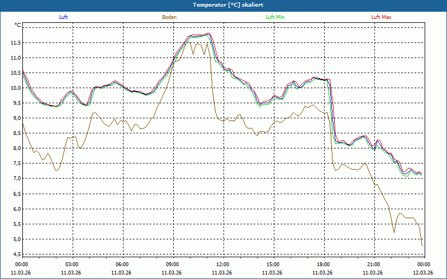Select the 10,0 Y-axis tick label
The width and height of the screenshot is (447, 279).
point(15,88)
